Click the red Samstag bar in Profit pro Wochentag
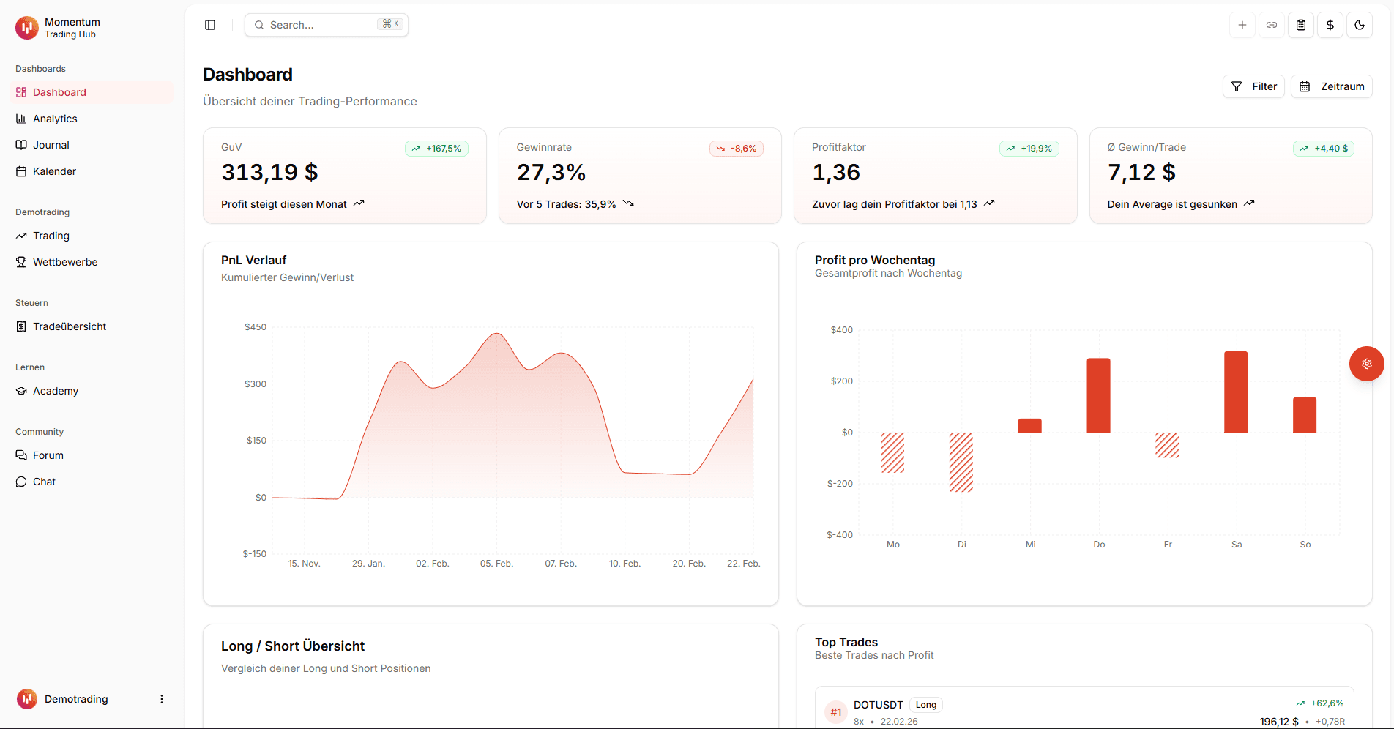The height and width of the screenshot is (729, 1394). [x=1236, y=392]
